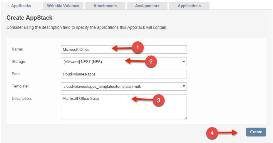Click the Description: label
Image resolution: width=273 pixels, height=143 pixels.
[x=22, y=99]
